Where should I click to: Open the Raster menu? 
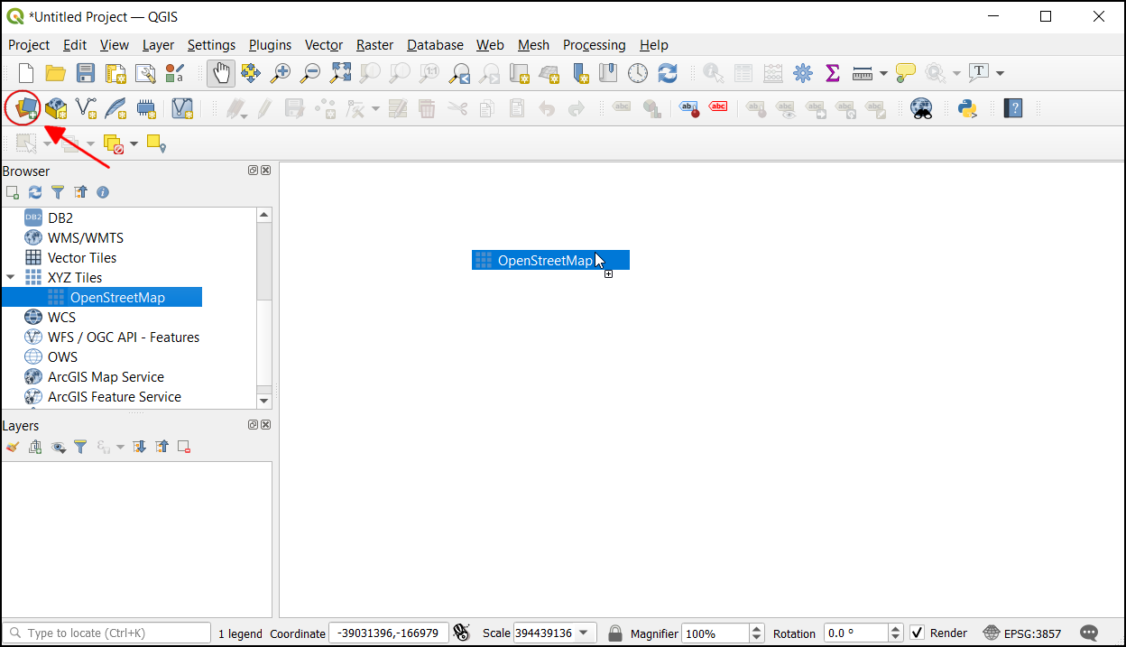click(374, 45)
